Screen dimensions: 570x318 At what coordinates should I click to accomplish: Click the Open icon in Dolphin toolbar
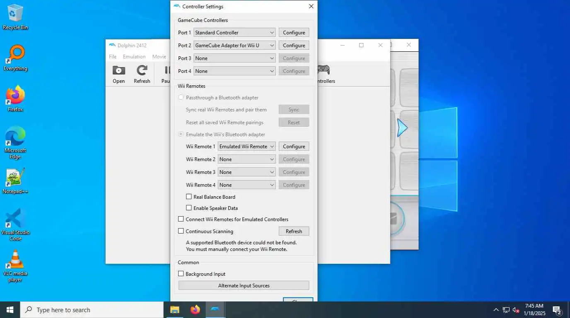(118, 75)
